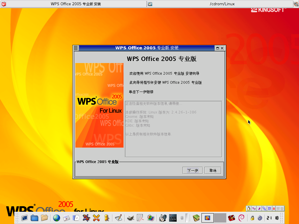Open the yellow messenger figure icon
The width and height of the screenshot is (299, 224).
(107, 218)
